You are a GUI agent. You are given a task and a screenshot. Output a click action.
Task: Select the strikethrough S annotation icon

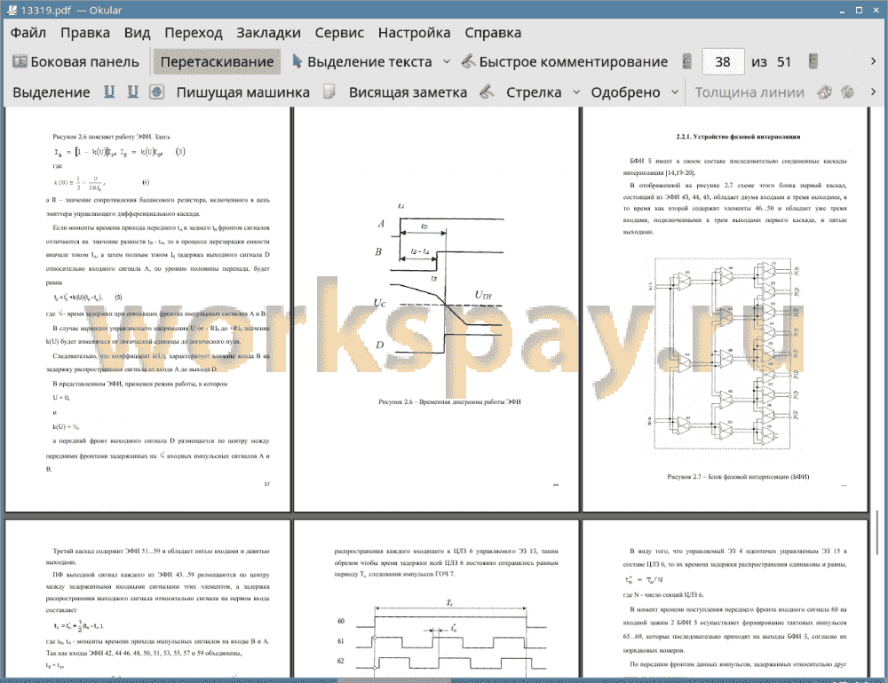pyautogui.click(x=156, y=91)
